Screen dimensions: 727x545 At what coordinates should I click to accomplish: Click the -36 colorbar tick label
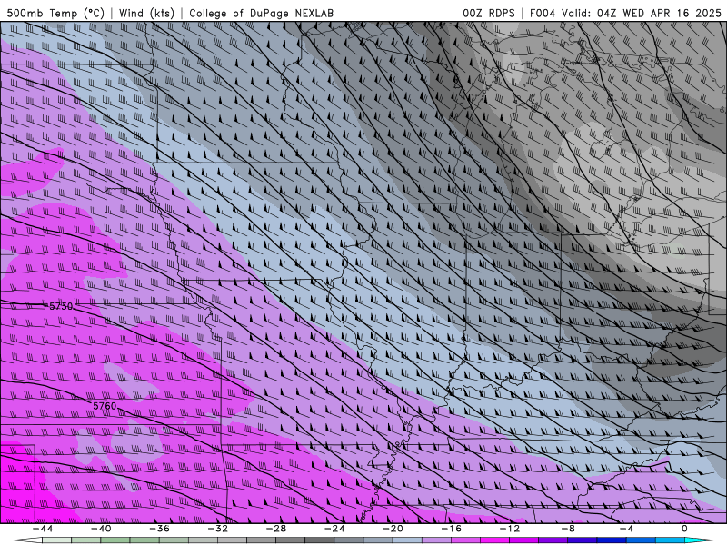click(159, 529)
